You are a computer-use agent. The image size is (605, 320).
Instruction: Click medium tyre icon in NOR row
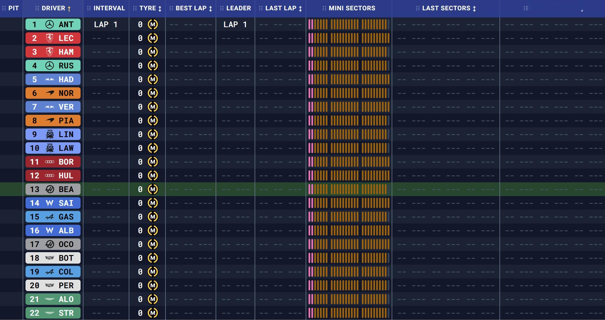pyautogui.click(x=153, y=93)
